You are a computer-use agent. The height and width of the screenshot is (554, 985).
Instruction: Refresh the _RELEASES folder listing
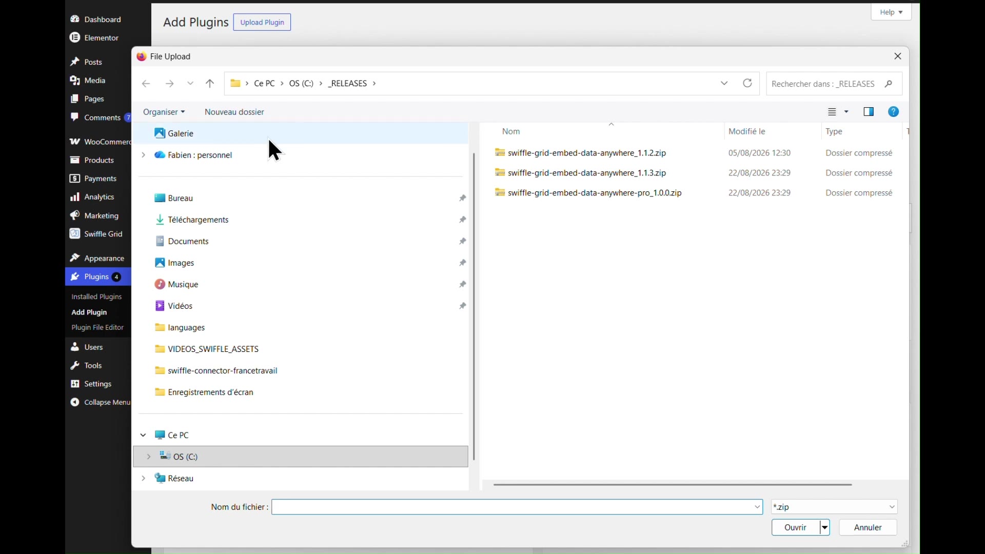point(747,83)
